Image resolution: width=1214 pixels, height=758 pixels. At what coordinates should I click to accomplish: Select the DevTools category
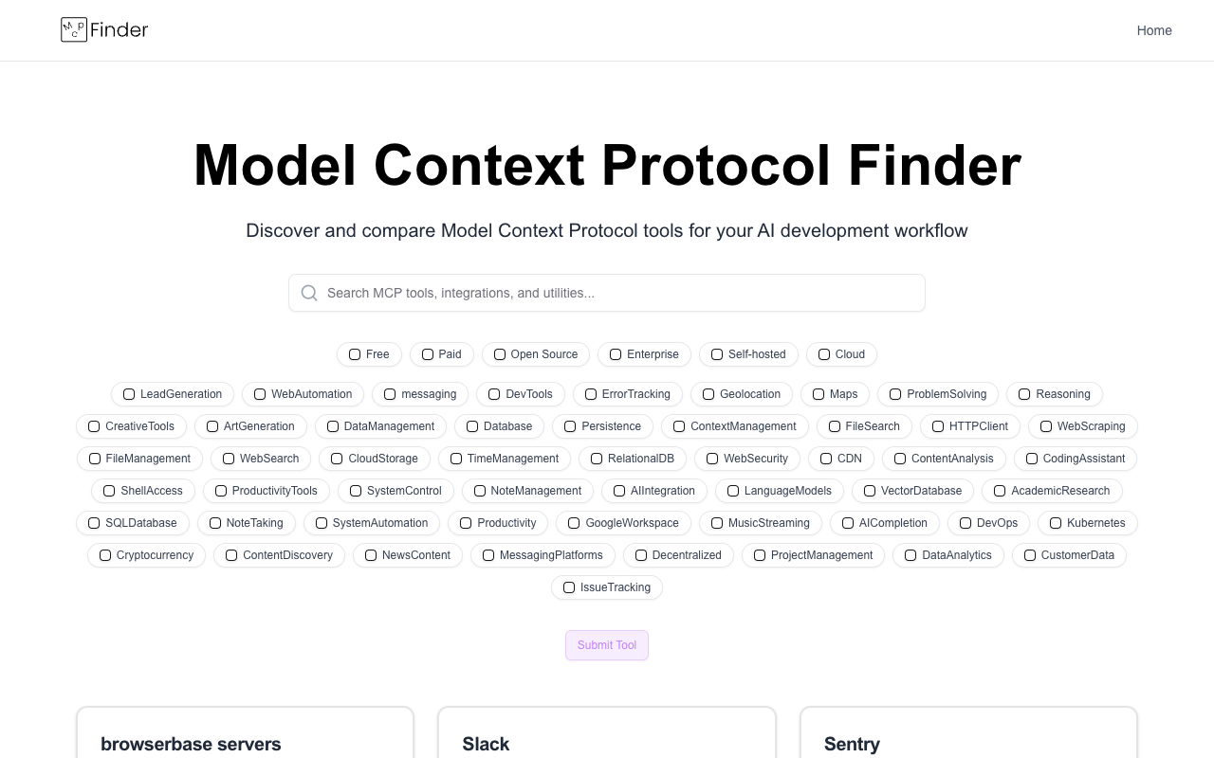pos(494,394)
